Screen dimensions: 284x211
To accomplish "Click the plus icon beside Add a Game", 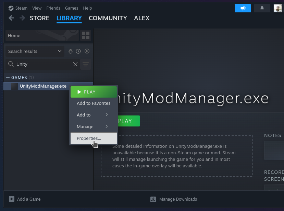I will pos(12,199).
